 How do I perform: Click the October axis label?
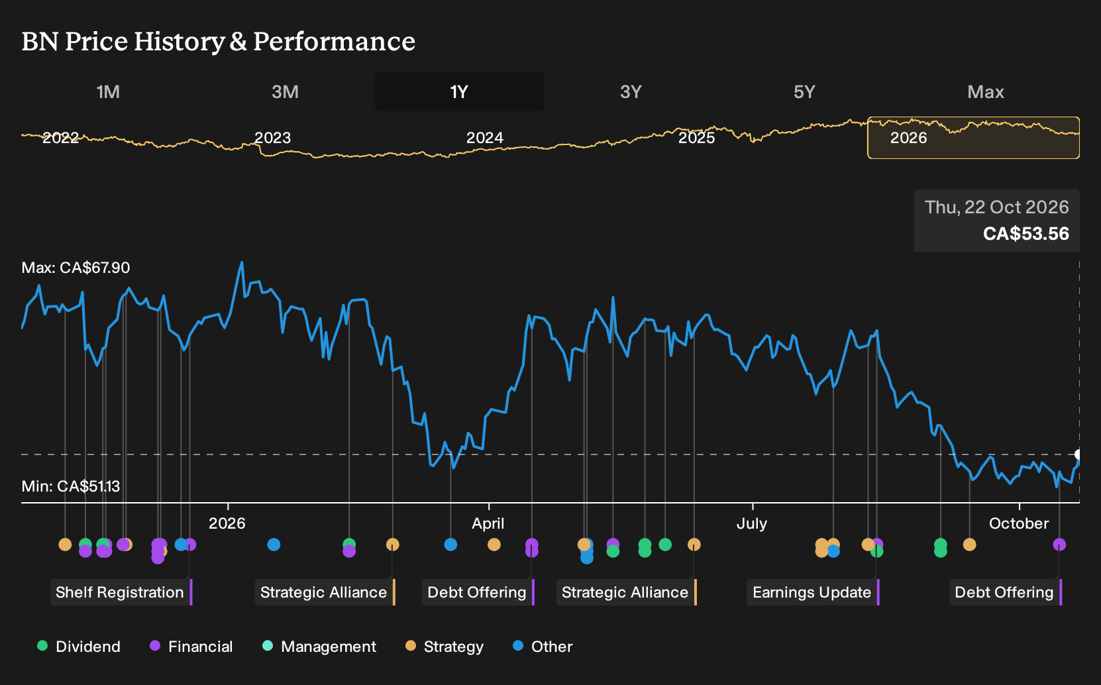click(1019, 523)
